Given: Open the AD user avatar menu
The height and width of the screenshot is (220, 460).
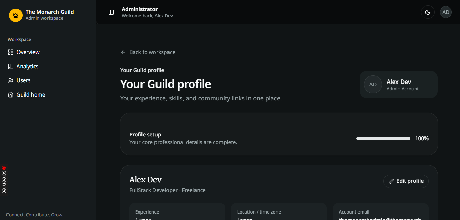Looking at the screenshot, I should [446, 12].
